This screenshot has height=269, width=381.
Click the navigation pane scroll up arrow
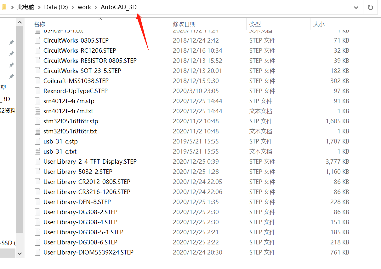click(x=20, y=23)
